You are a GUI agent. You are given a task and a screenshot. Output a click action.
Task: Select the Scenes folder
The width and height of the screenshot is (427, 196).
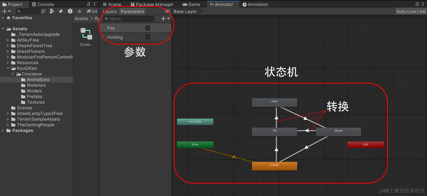(x=24, y=108)
